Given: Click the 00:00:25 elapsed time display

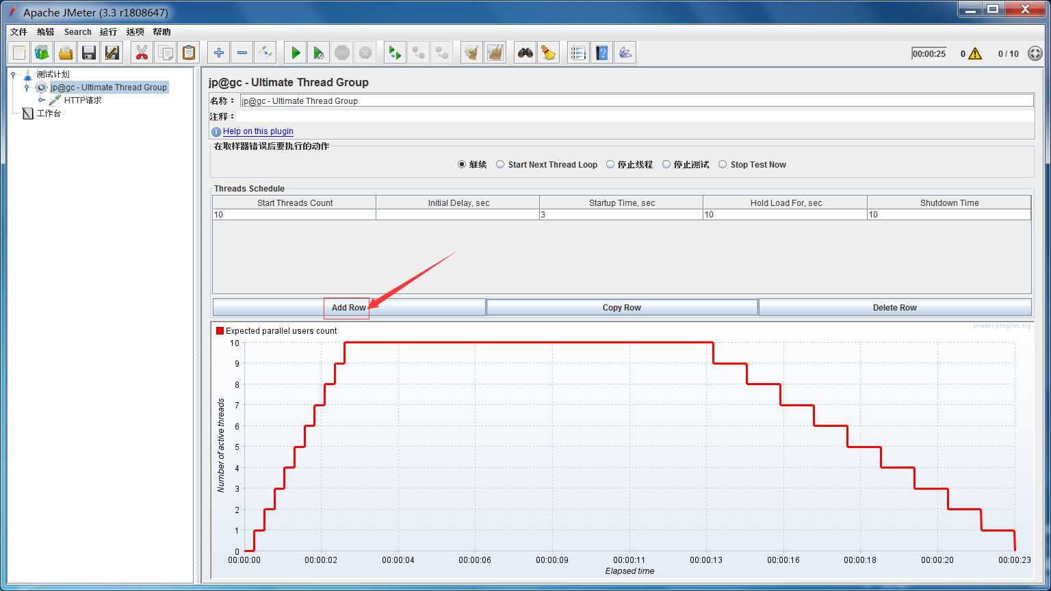Looking at the screenshot, I should [x=929, y=53].
